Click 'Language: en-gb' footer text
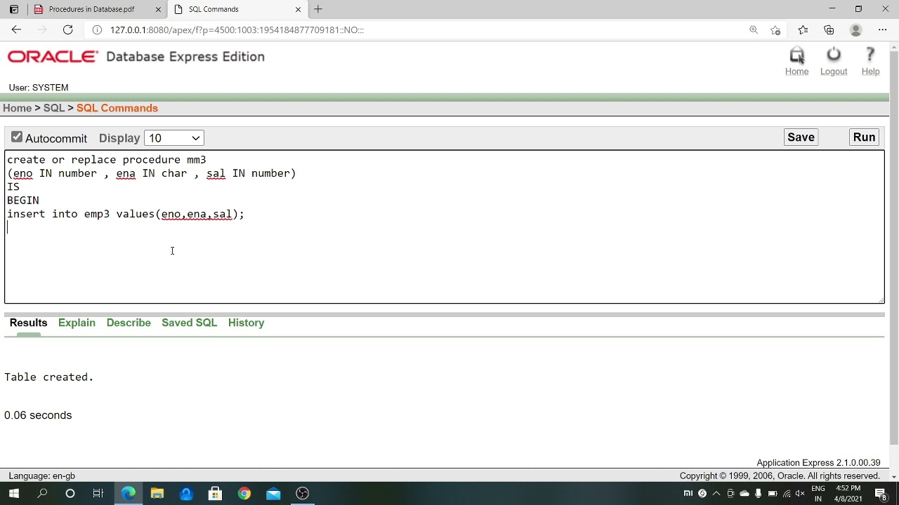This screenshot has height=505, width=899. point(42,476)
